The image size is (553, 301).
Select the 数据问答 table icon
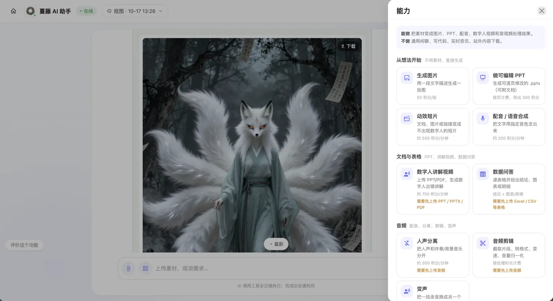coord(483,174)
